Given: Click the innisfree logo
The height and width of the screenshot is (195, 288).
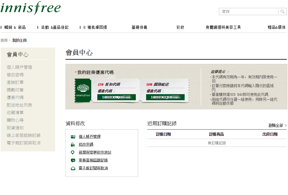Looking at the screenshot, I should click(x=31, y=8).
